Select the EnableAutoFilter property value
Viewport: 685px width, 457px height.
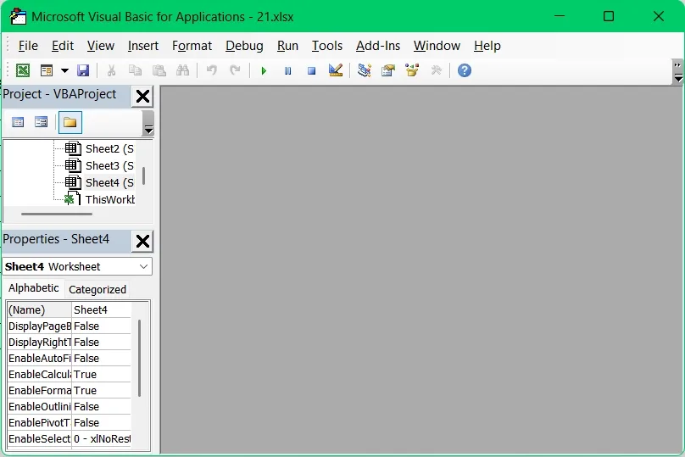(102, 359)
